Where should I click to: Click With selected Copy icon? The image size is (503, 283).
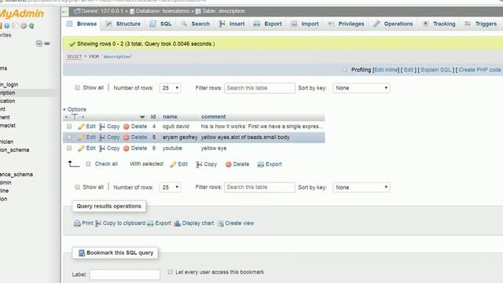pyautogui.click(x=199, y=164)
